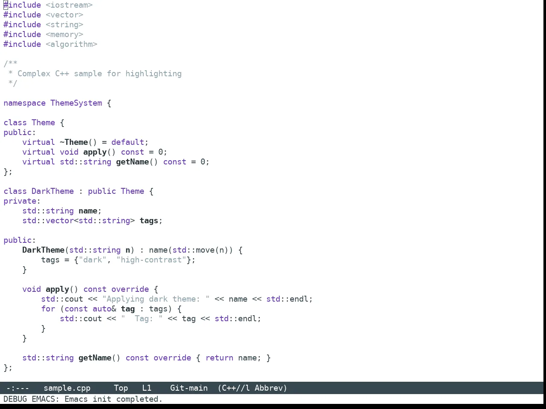Click on 'tags;' member in vector declaration
The image size is (546, 409).
[x=151, y=221]
